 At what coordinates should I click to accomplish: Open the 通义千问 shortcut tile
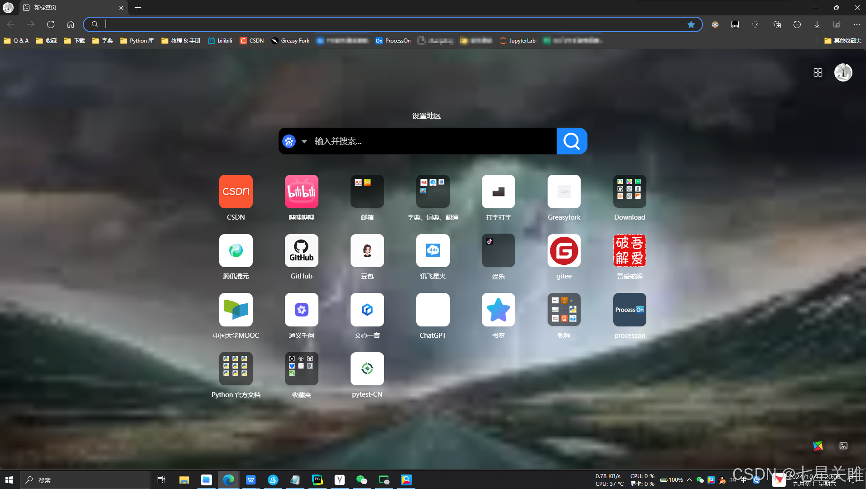[301, 310]
